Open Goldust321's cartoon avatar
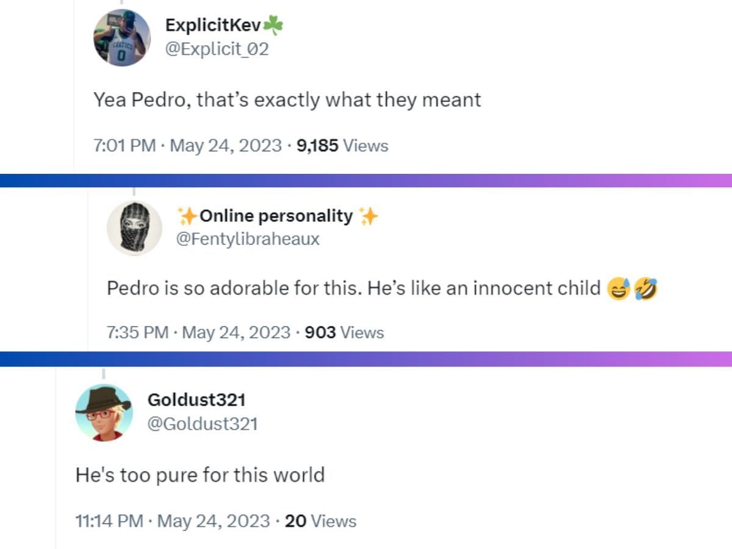Image resolution: width=732 pixels, height=549 pixels. point(104,413)
